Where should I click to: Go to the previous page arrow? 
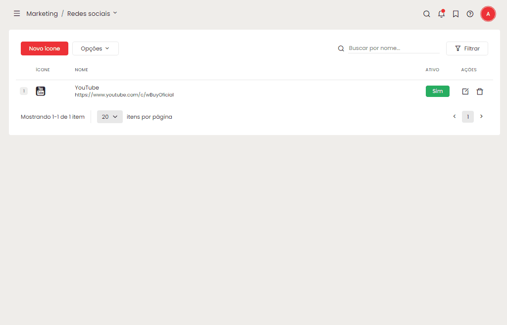coord(455,117)
